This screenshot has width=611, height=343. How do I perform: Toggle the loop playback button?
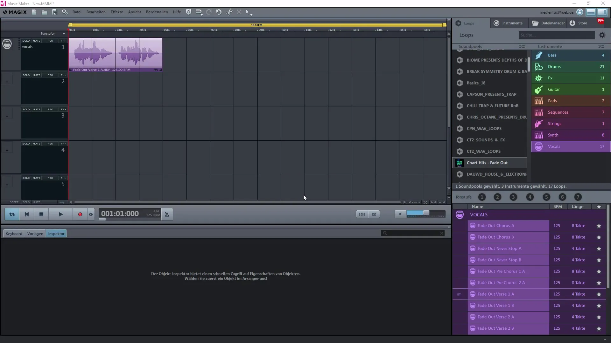point(12,214)
